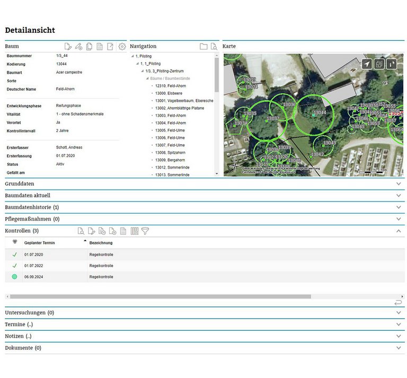Expand the Notizen (..) section

(x=399, y=336)
